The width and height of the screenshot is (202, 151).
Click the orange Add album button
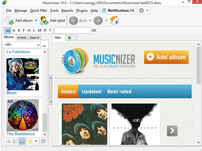[166, 57]
